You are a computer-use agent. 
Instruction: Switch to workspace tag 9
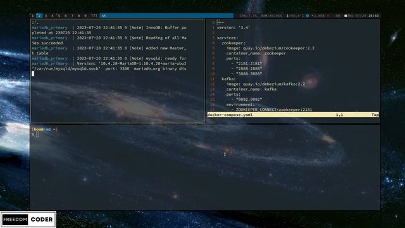(x=85, y=16)
